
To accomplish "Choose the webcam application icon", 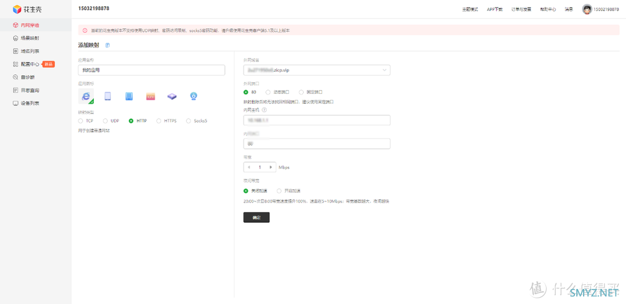I will 194,97.
